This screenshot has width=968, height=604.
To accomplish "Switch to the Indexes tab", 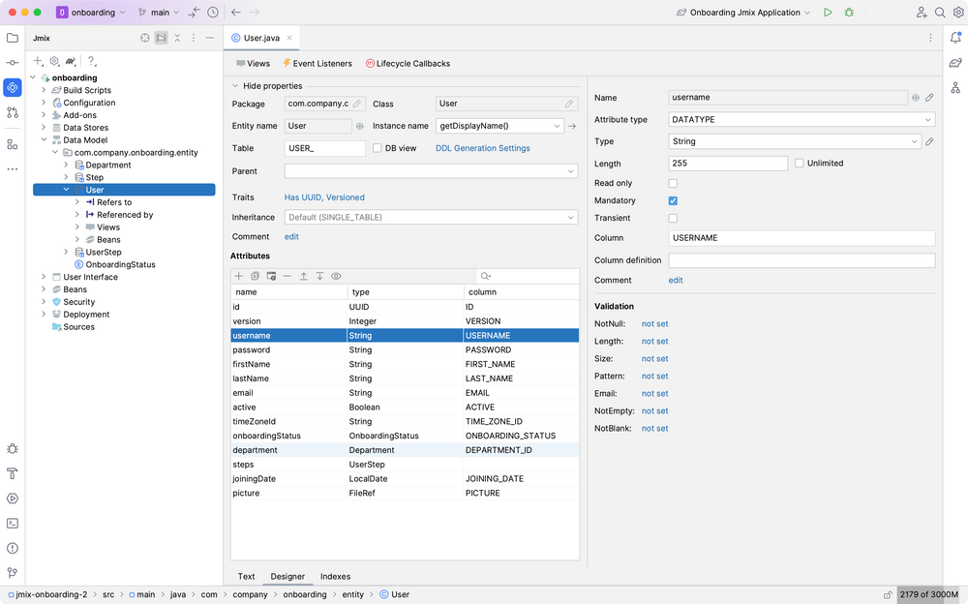I will tap(335, 576).
